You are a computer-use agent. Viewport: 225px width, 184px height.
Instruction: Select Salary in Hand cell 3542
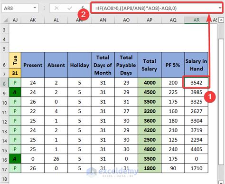(x=196, y=83)
